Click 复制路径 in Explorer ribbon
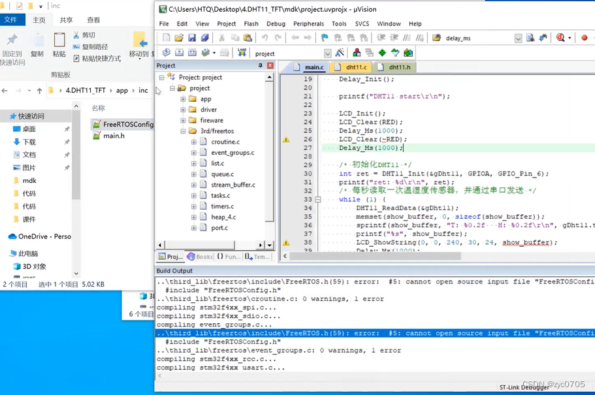 coord(94,46)
